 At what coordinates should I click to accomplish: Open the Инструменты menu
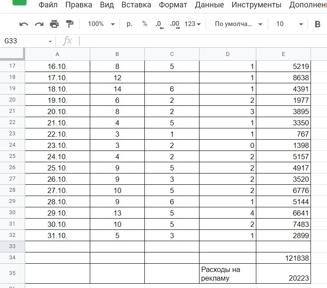coord(256,5)
